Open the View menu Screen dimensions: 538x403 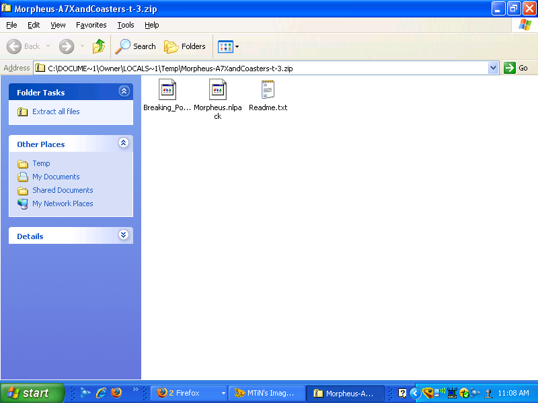click(x=58, y=25)
